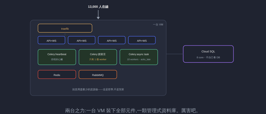Click the "刻意用盡量少的資源做" philosophy note
Screen dimensions: 266x114
pos(98,89)
